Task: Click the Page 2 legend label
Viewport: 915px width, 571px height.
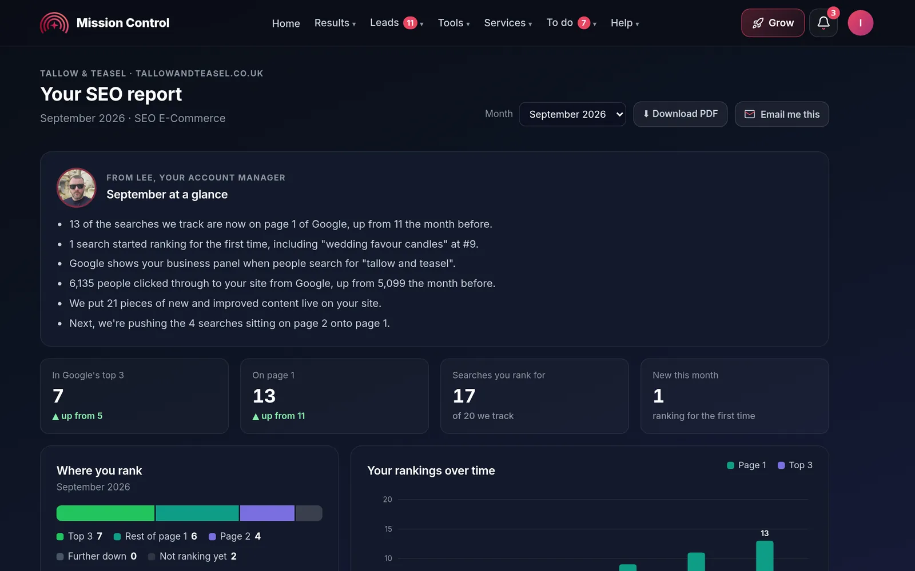Action: [x=234, y=536]
